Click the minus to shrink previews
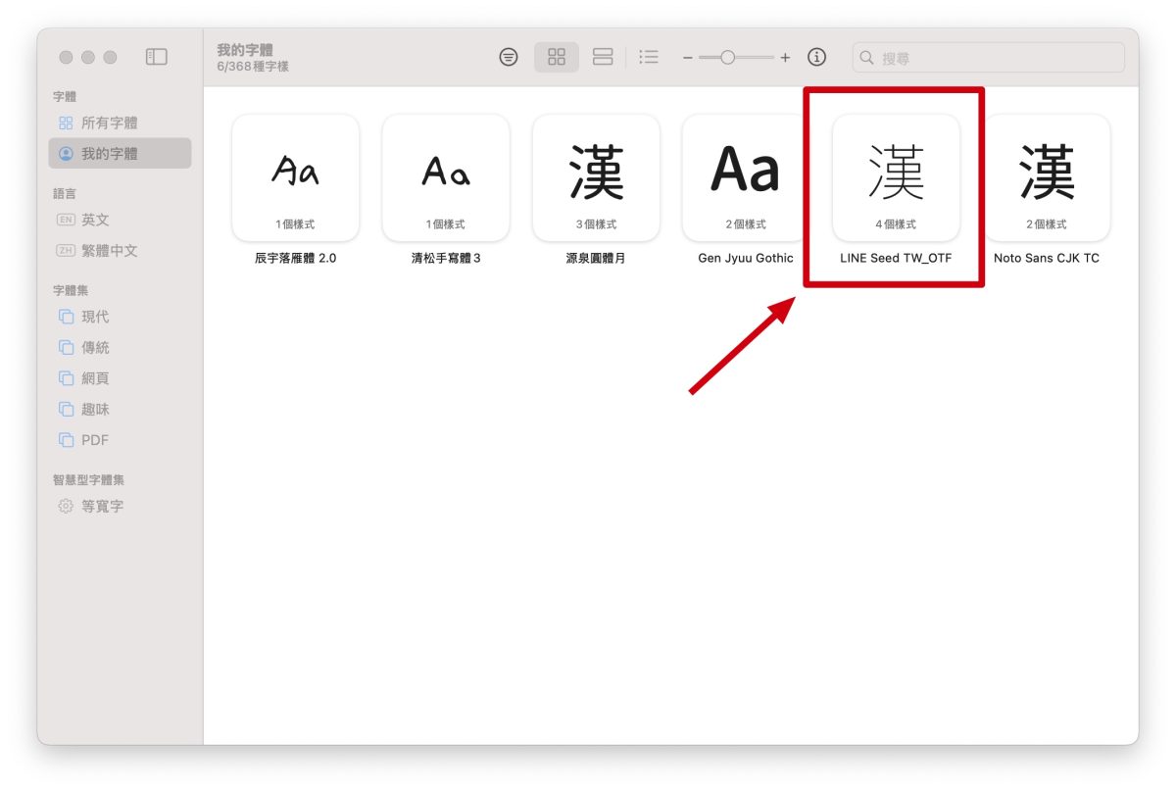1176x791 pixels. click(x=688, y=58)
